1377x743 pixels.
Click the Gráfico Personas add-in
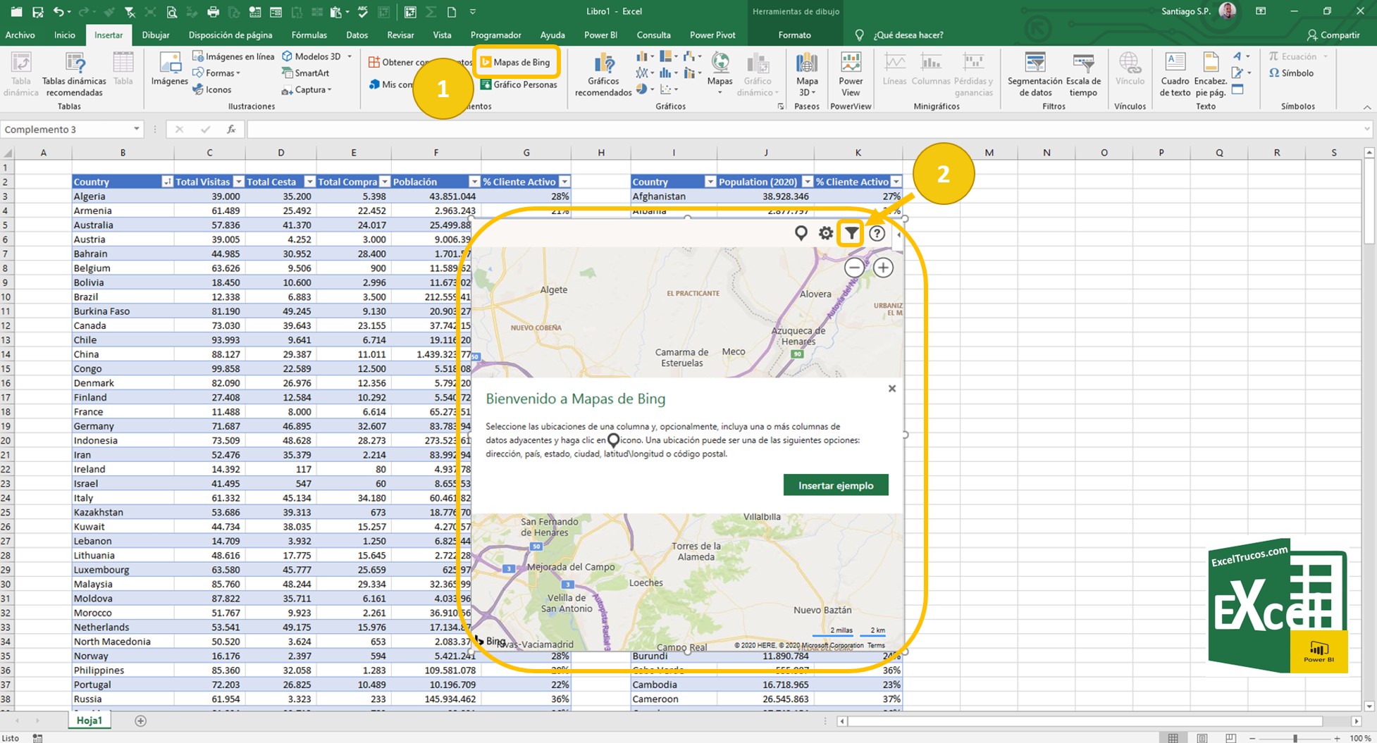519,85
